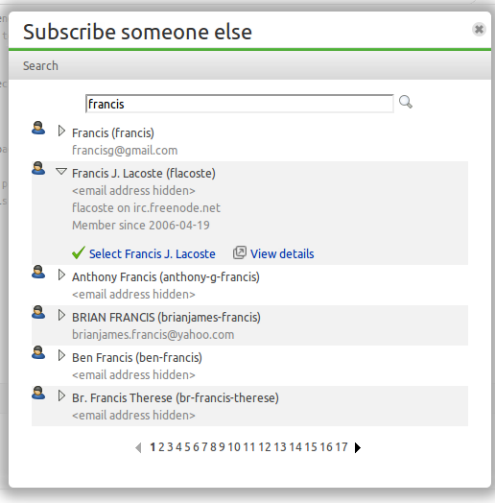Click person icon beside BRIAN FRANCIS
Image resolution: width=495 pixels, height=503 pixels.
click(38, 312)
